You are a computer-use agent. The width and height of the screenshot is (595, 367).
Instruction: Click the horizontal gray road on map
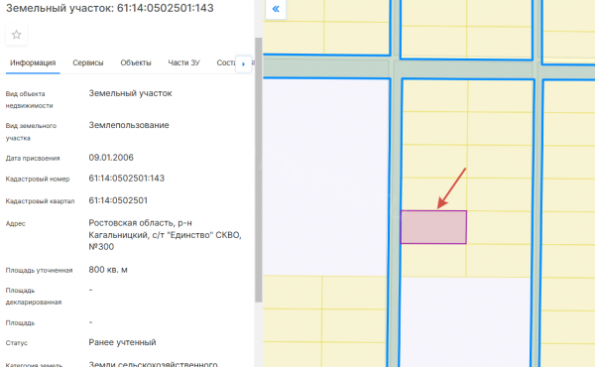428,69
